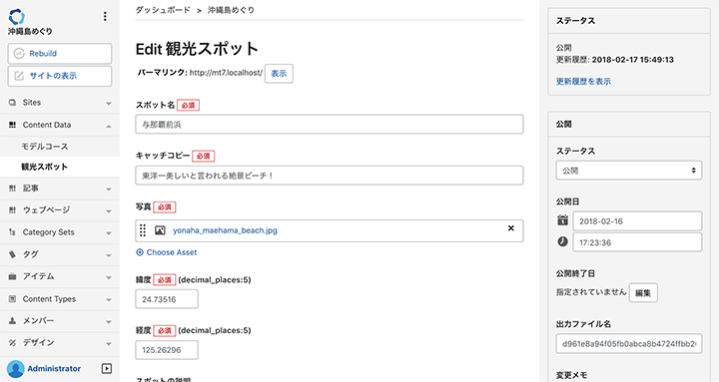Click the スポット名 input field

[330, 125]
